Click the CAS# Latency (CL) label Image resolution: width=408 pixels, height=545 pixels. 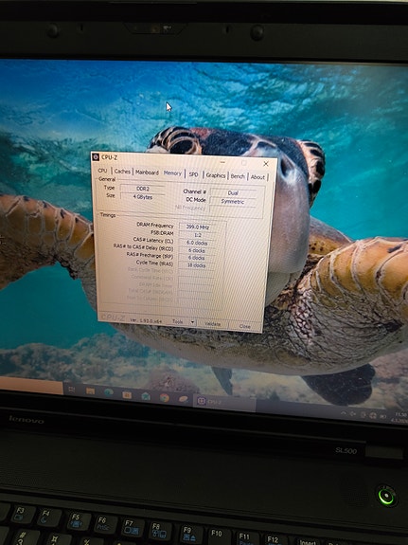click(153, 240)
